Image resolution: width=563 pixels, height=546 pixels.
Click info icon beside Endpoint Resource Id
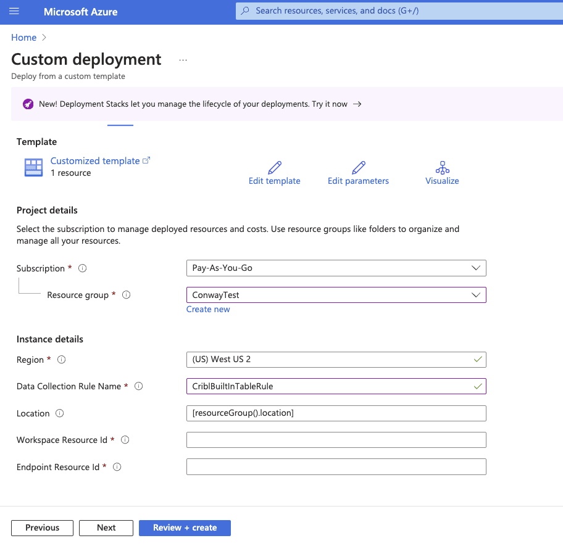117,467
